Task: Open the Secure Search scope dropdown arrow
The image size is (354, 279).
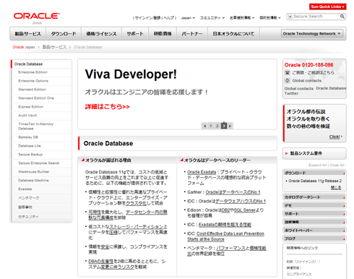Action: [290, 17]
